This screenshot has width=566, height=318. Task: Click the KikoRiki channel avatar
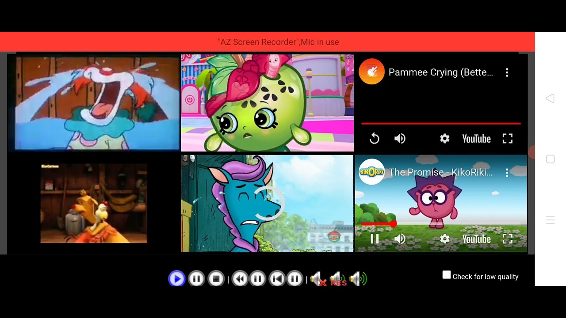(371, 172)
